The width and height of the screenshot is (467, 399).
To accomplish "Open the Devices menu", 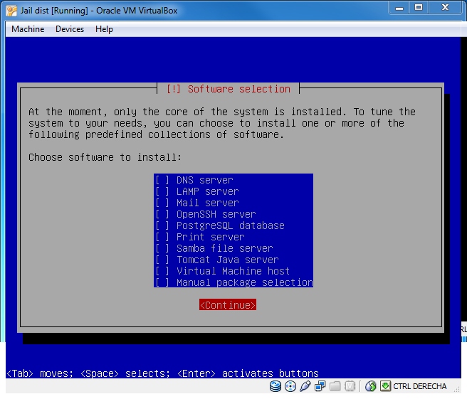I will [70, 29].
